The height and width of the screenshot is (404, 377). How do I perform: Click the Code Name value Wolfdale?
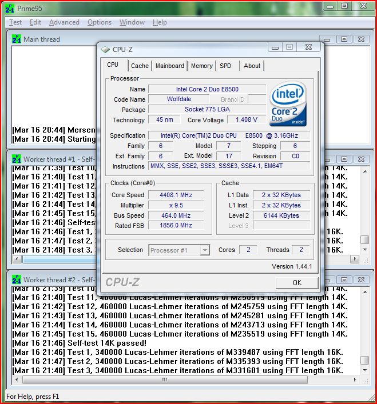tap(178, 99)
